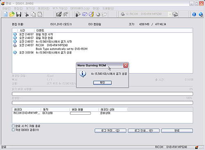
Task: Click the blue Info toolbar icon
Action: pyautogui.click(x=194, y=14)
